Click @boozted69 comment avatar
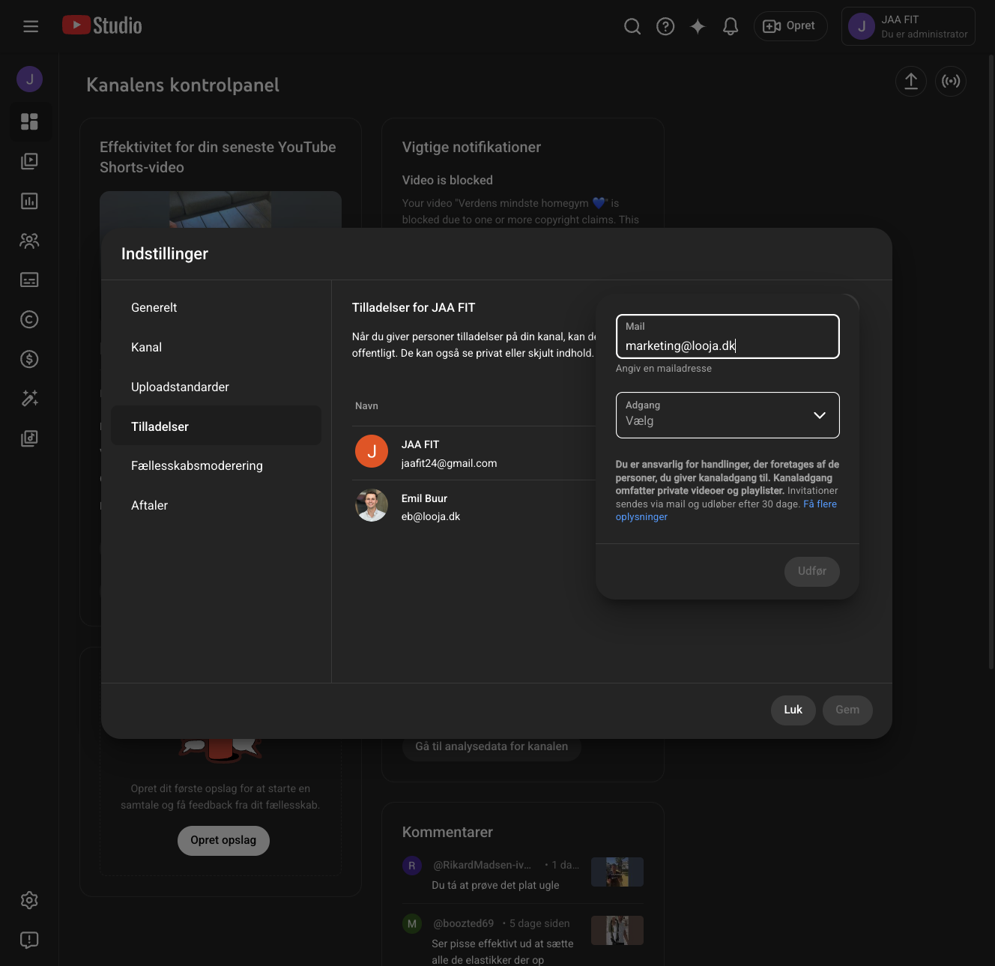This screenshot has width=995, height=966. [412, 924]
